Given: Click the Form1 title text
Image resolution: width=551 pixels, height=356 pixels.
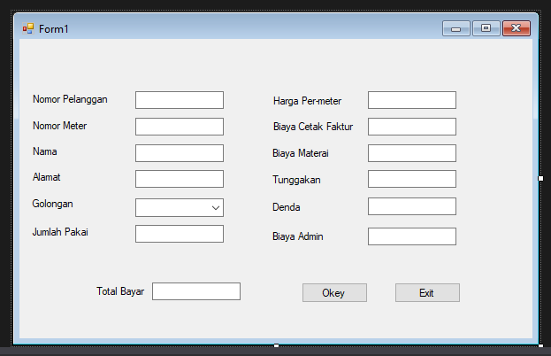Looking at the screenshot, I should coord(54,29).
